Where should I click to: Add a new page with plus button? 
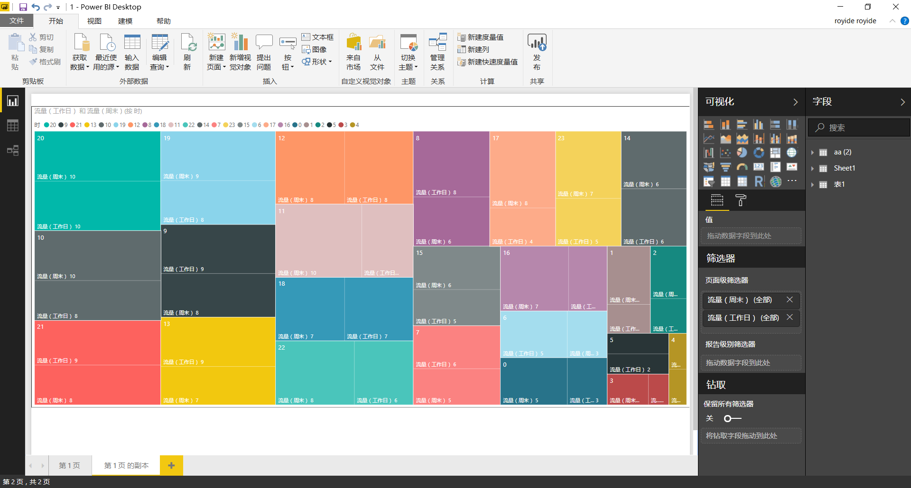click(x=171, y=466)
